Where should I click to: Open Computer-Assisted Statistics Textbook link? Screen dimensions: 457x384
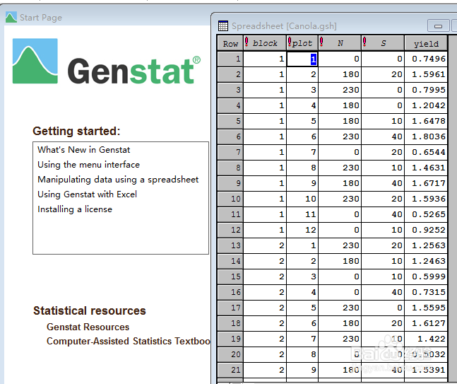pyautogui.click(x=129, y=341)
